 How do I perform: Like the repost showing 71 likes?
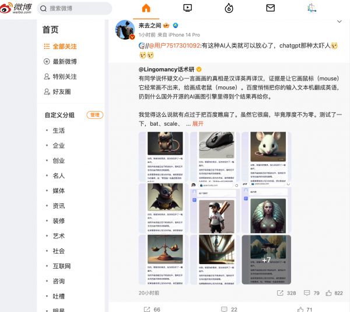[300, 309]
